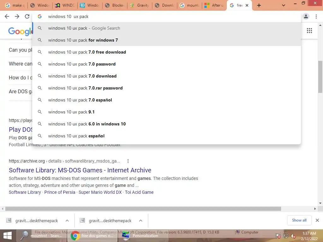Open a new browser tab
The width and height of the screenshot is (323, 242).
point(259,5)
